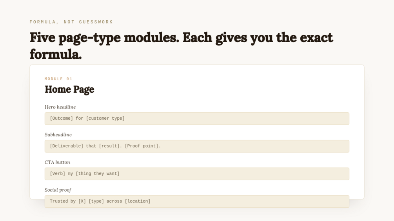Select the Social proof formula box

pyautogui.click(x=197, y=201)
